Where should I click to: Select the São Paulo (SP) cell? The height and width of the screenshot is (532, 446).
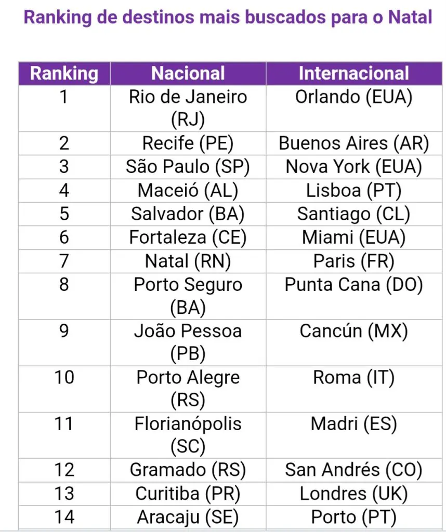(188, 167)
